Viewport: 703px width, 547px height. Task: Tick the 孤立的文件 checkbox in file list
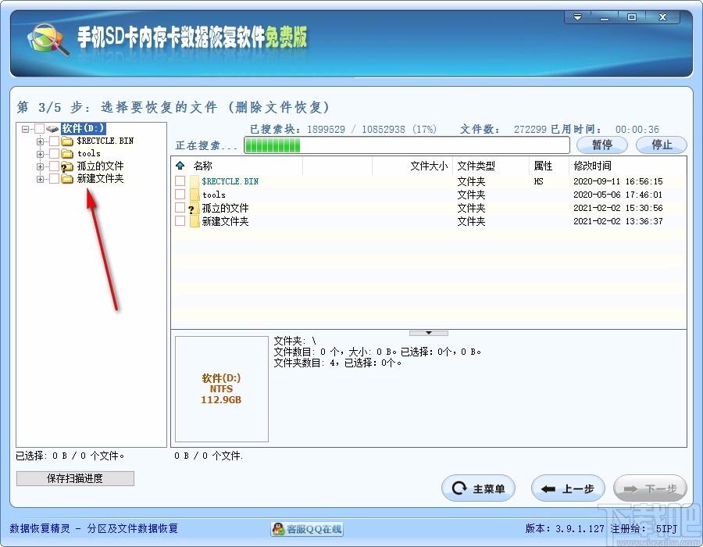point(180,208)
